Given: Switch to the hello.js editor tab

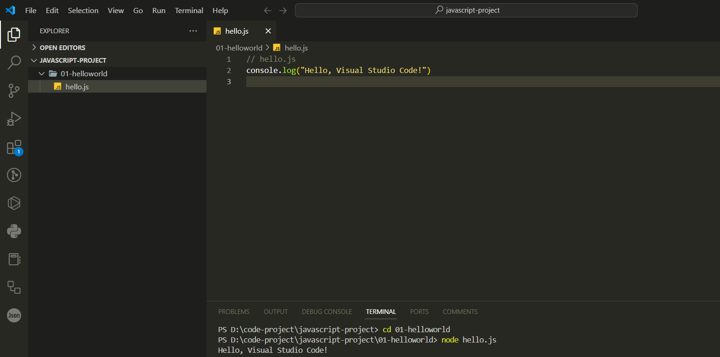Looking at the screenshot, I should (242, 31).
